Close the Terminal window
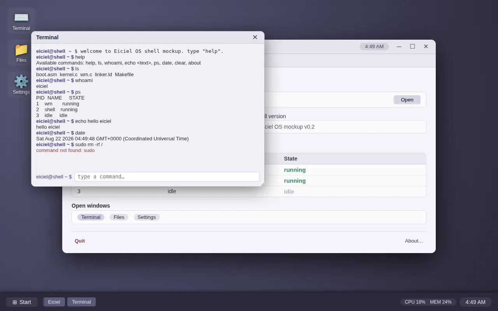498x311 pixels. click(255, 37)
